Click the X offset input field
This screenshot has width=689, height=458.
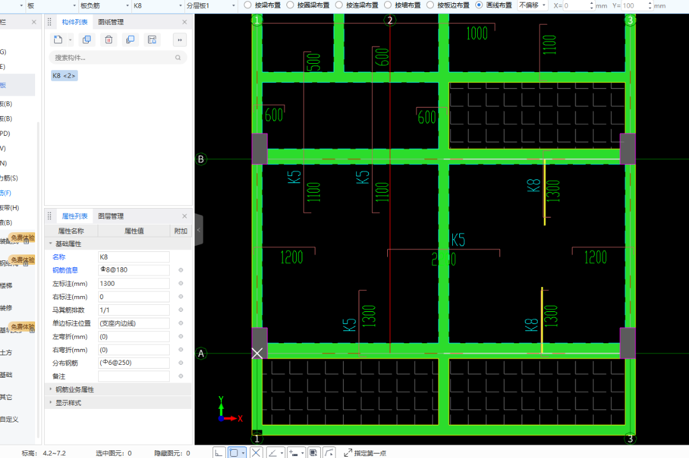(x=575, y=6)
